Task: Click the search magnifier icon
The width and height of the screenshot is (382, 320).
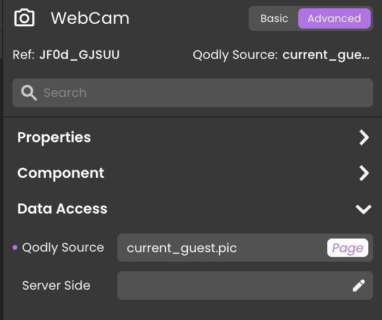Action: tap(29, 92)
